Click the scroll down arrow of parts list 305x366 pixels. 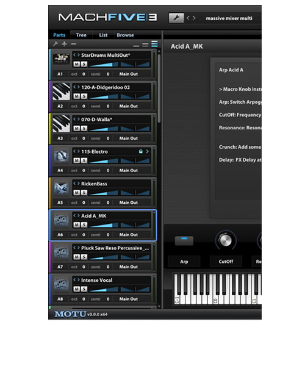point(159,306)
